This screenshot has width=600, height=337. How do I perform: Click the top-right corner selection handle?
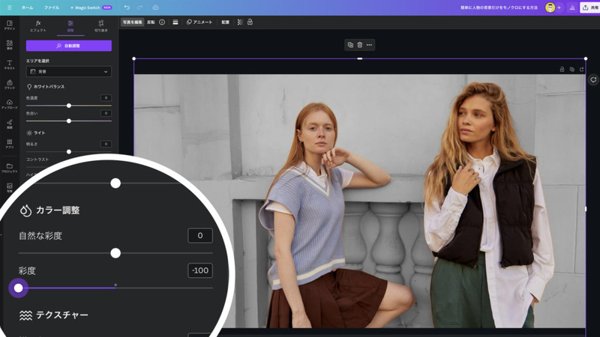coord(586,58)
